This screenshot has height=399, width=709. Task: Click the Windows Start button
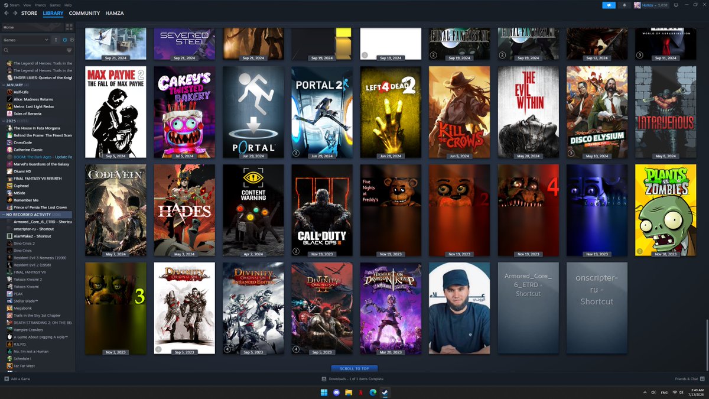[x=324, y=392]
